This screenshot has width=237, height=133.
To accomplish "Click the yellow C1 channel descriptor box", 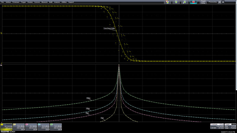I will point(6,127).
